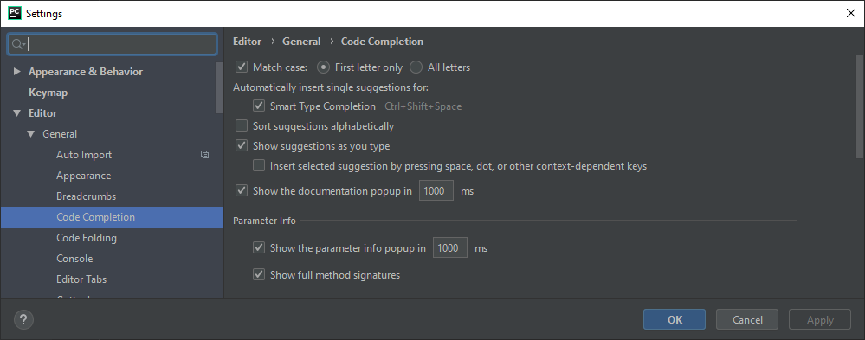
Task: Click the Apply button
Action: point(820,319)
